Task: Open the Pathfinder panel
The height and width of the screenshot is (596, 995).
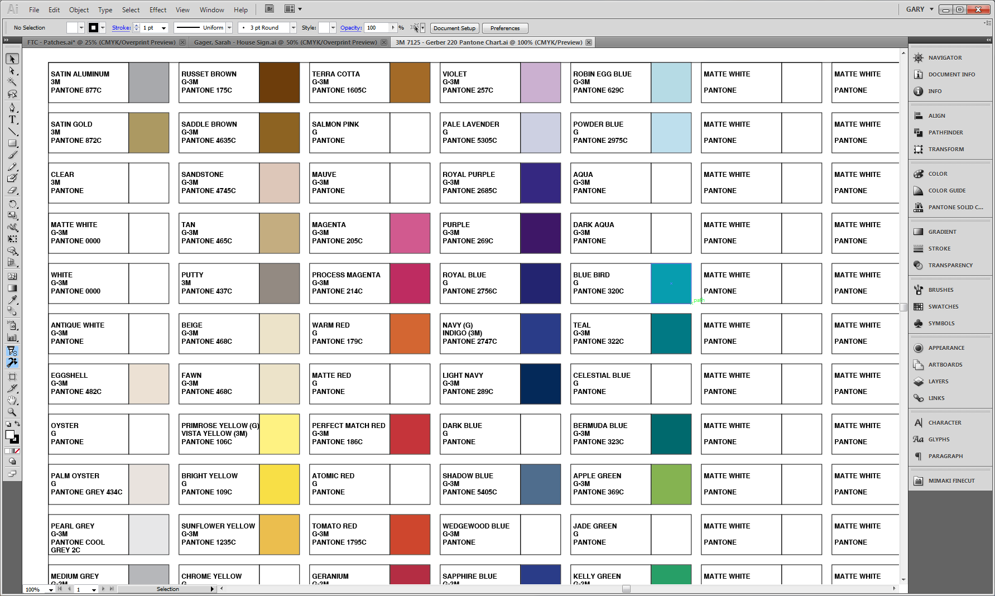Action: point(945,132)
